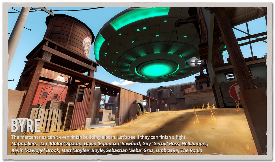275x162 pixels.
Task: Click the silver pod attached to the saucer
Action: coord(194,62)
